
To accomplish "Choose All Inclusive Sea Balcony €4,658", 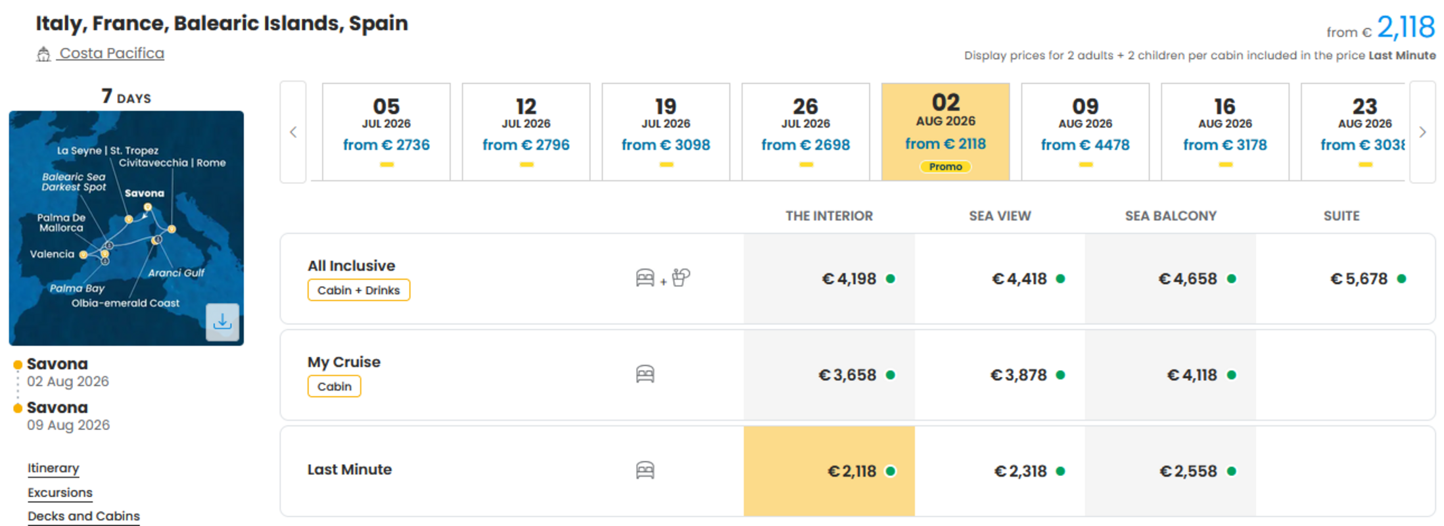I will coord(1171,279).
